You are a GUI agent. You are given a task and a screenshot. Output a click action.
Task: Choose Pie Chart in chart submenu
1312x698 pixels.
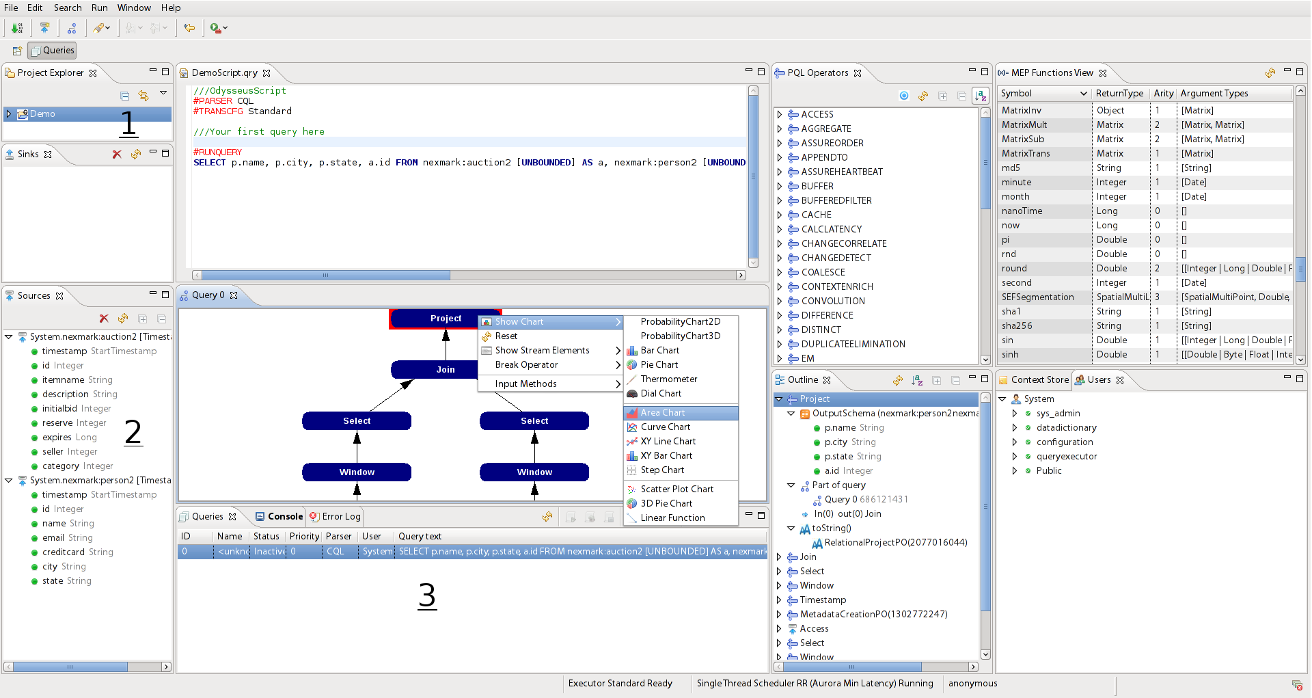click(681, 365)
